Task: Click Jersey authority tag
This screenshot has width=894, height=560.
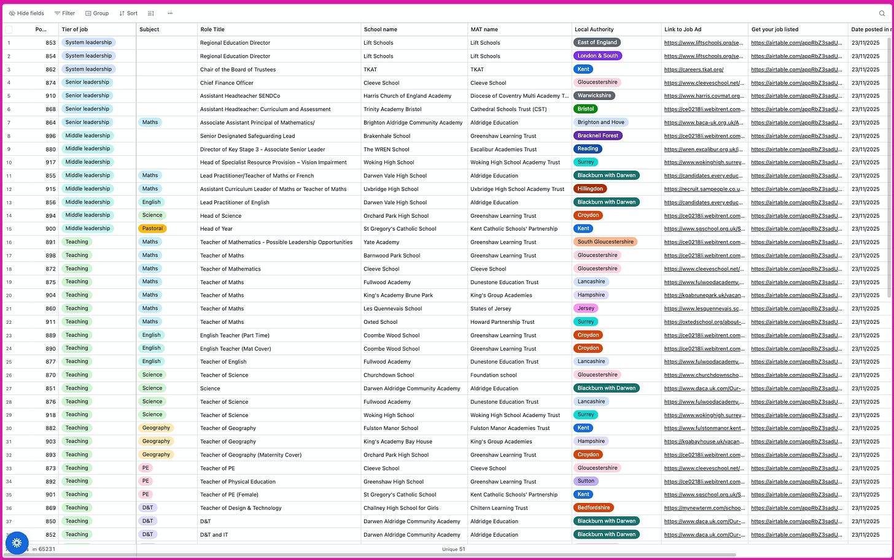Action: (586, 309)
